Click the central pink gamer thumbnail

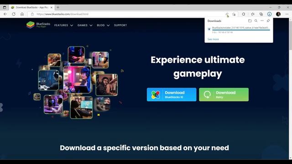click(x=77, y=80)
